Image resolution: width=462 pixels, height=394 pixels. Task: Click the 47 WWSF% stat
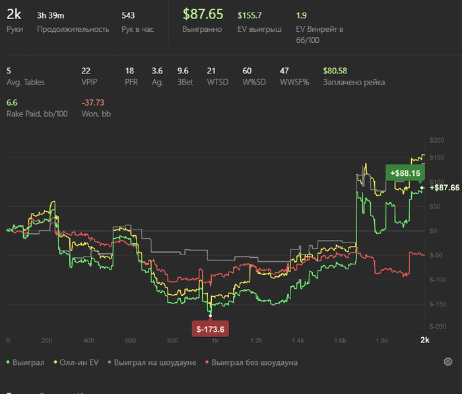tap(284, 71)
